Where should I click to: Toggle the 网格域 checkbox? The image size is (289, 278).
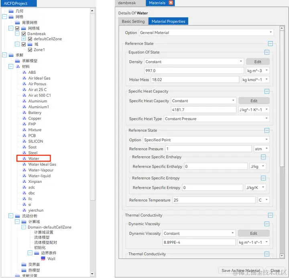(17, 28)
